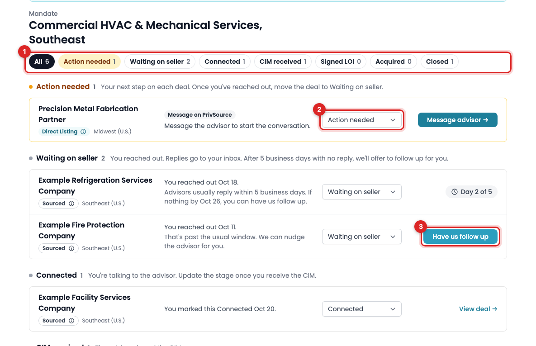Open stage dropdown for Example Refrigeration Services Company
536x346 pixels.
coord(362,192)
